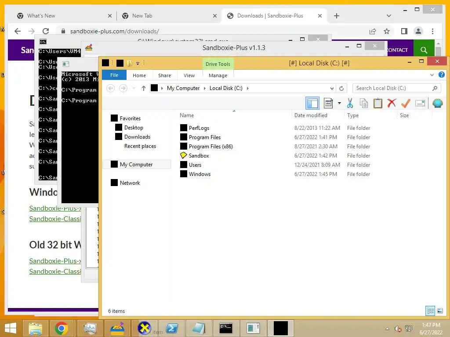Viewport: 450px width, 337px height.
Task: Open the File tab in Explorer
Action: [x=114, y=75]
